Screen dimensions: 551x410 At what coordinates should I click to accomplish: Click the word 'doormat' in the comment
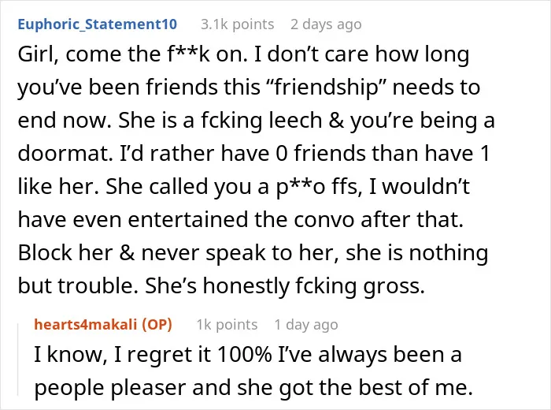[65, 154]
